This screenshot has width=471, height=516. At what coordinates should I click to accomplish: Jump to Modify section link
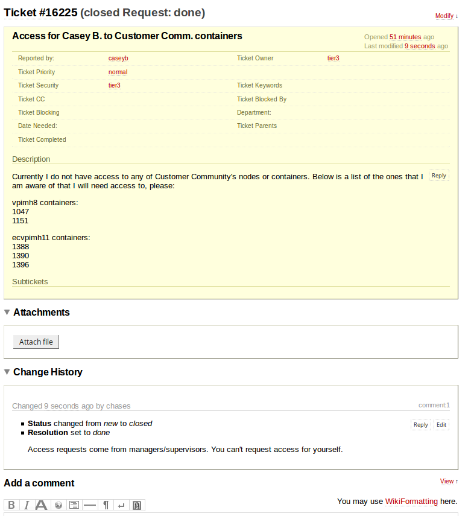[444, 16]
